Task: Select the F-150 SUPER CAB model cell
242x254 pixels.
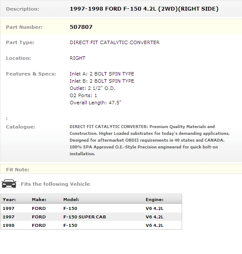Action: coord(84,217)
